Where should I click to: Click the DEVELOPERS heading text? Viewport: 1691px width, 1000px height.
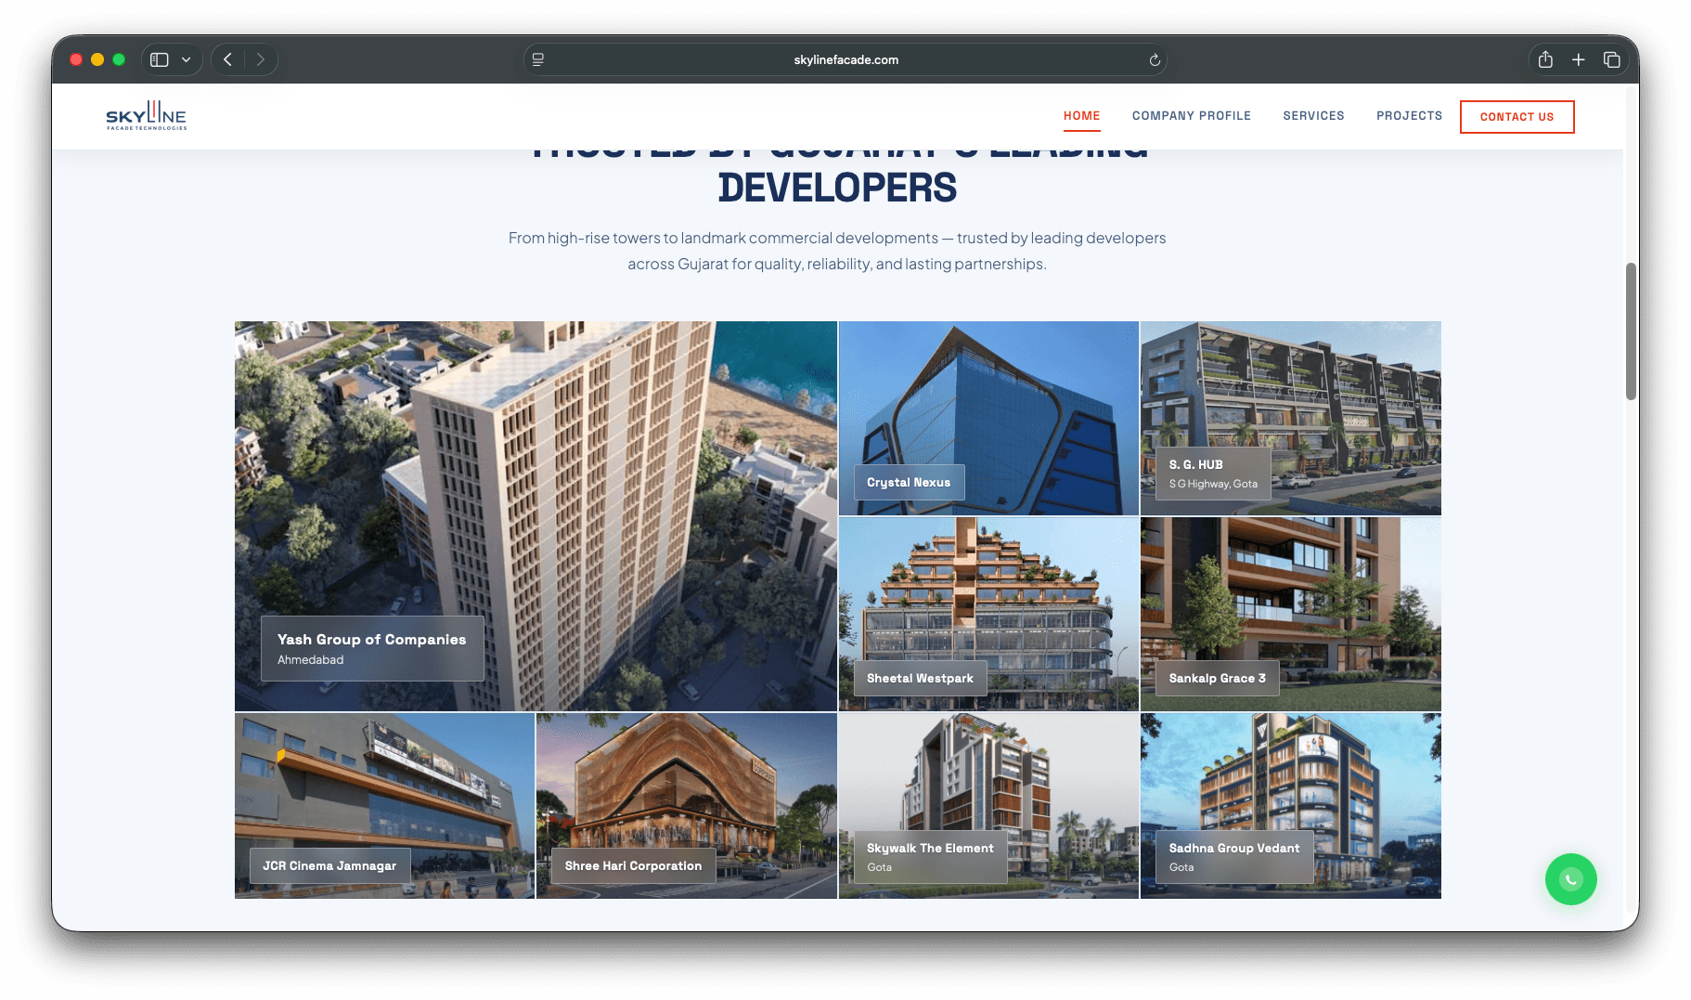click(837, 188)
